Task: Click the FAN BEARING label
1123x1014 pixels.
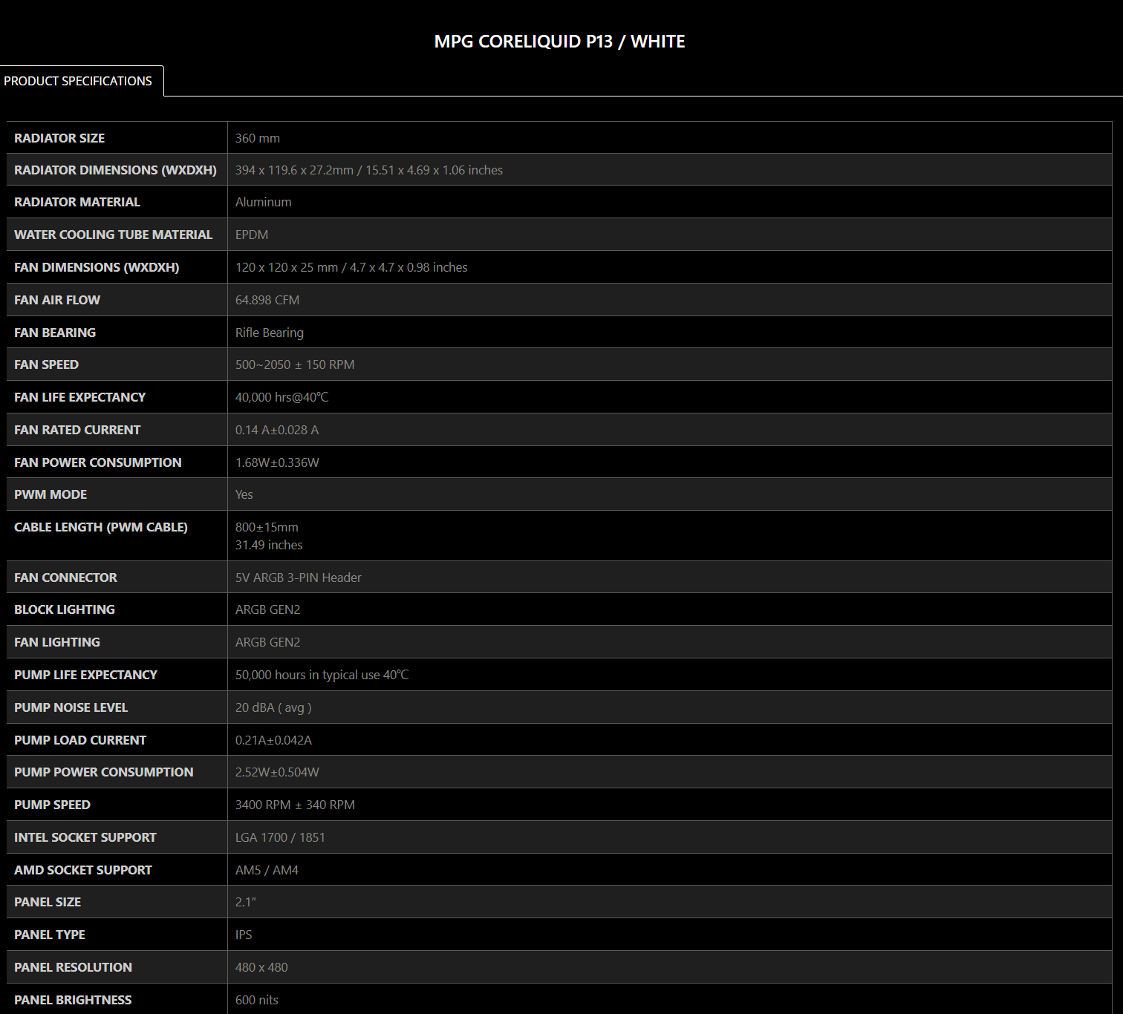Action: pos(55,333)
